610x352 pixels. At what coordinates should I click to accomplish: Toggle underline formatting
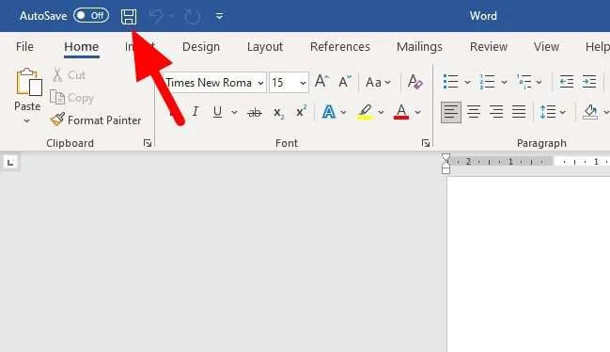coord(218,112)
